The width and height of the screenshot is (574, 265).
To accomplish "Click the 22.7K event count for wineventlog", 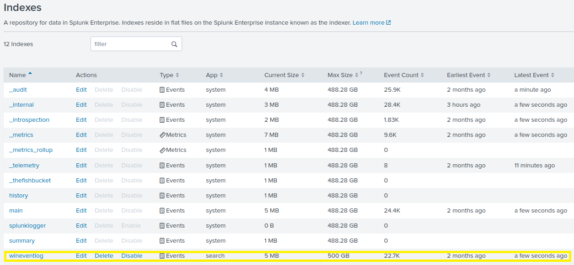I will coord(392,256).
